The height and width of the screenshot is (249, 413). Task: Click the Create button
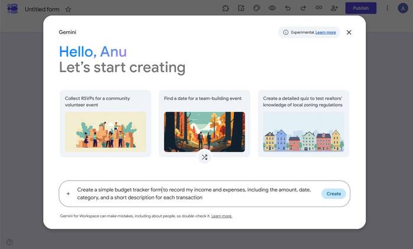click(333, 194)
